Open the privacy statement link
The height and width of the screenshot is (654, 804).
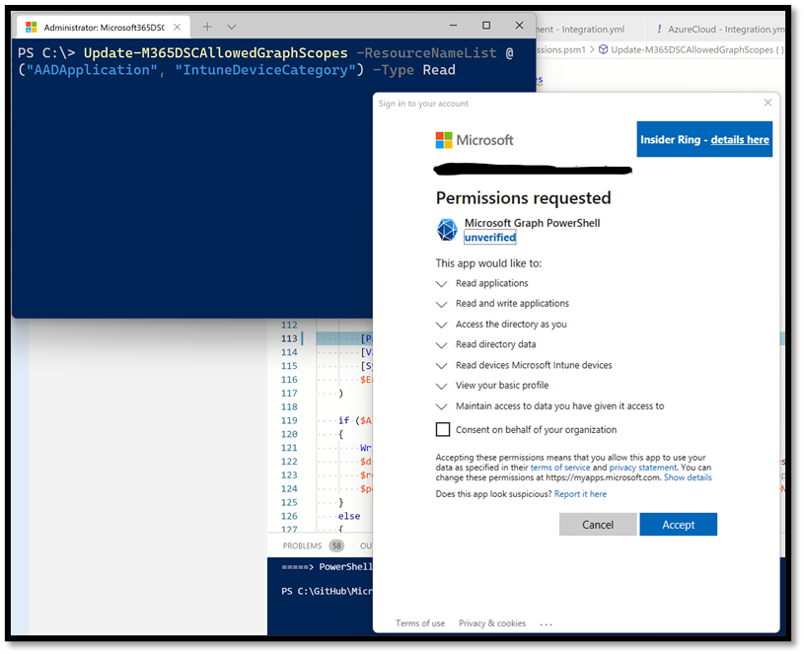[x=643, y=468]
